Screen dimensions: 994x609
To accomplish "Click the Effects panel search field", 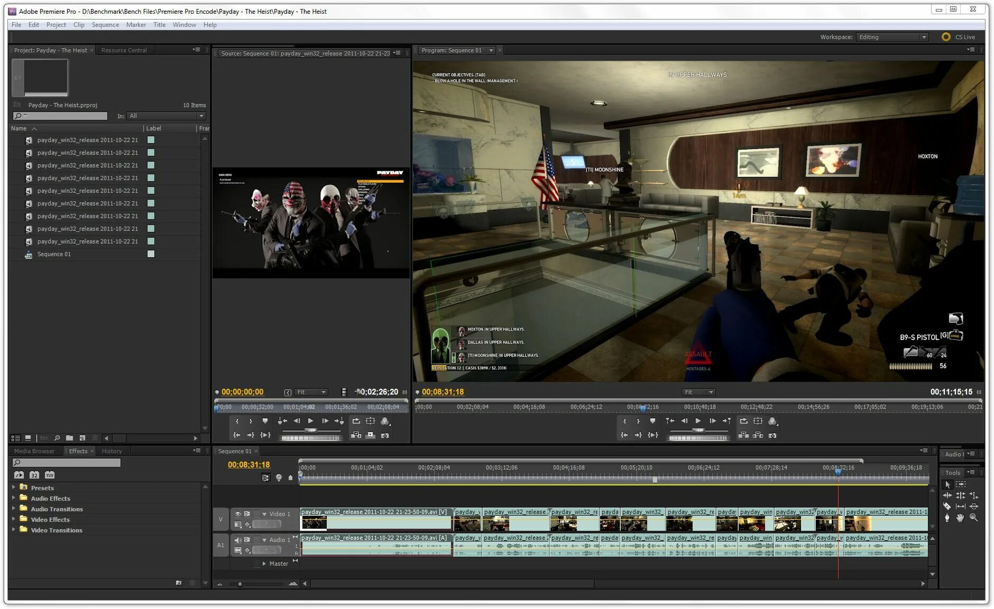I will coord(67,463).
